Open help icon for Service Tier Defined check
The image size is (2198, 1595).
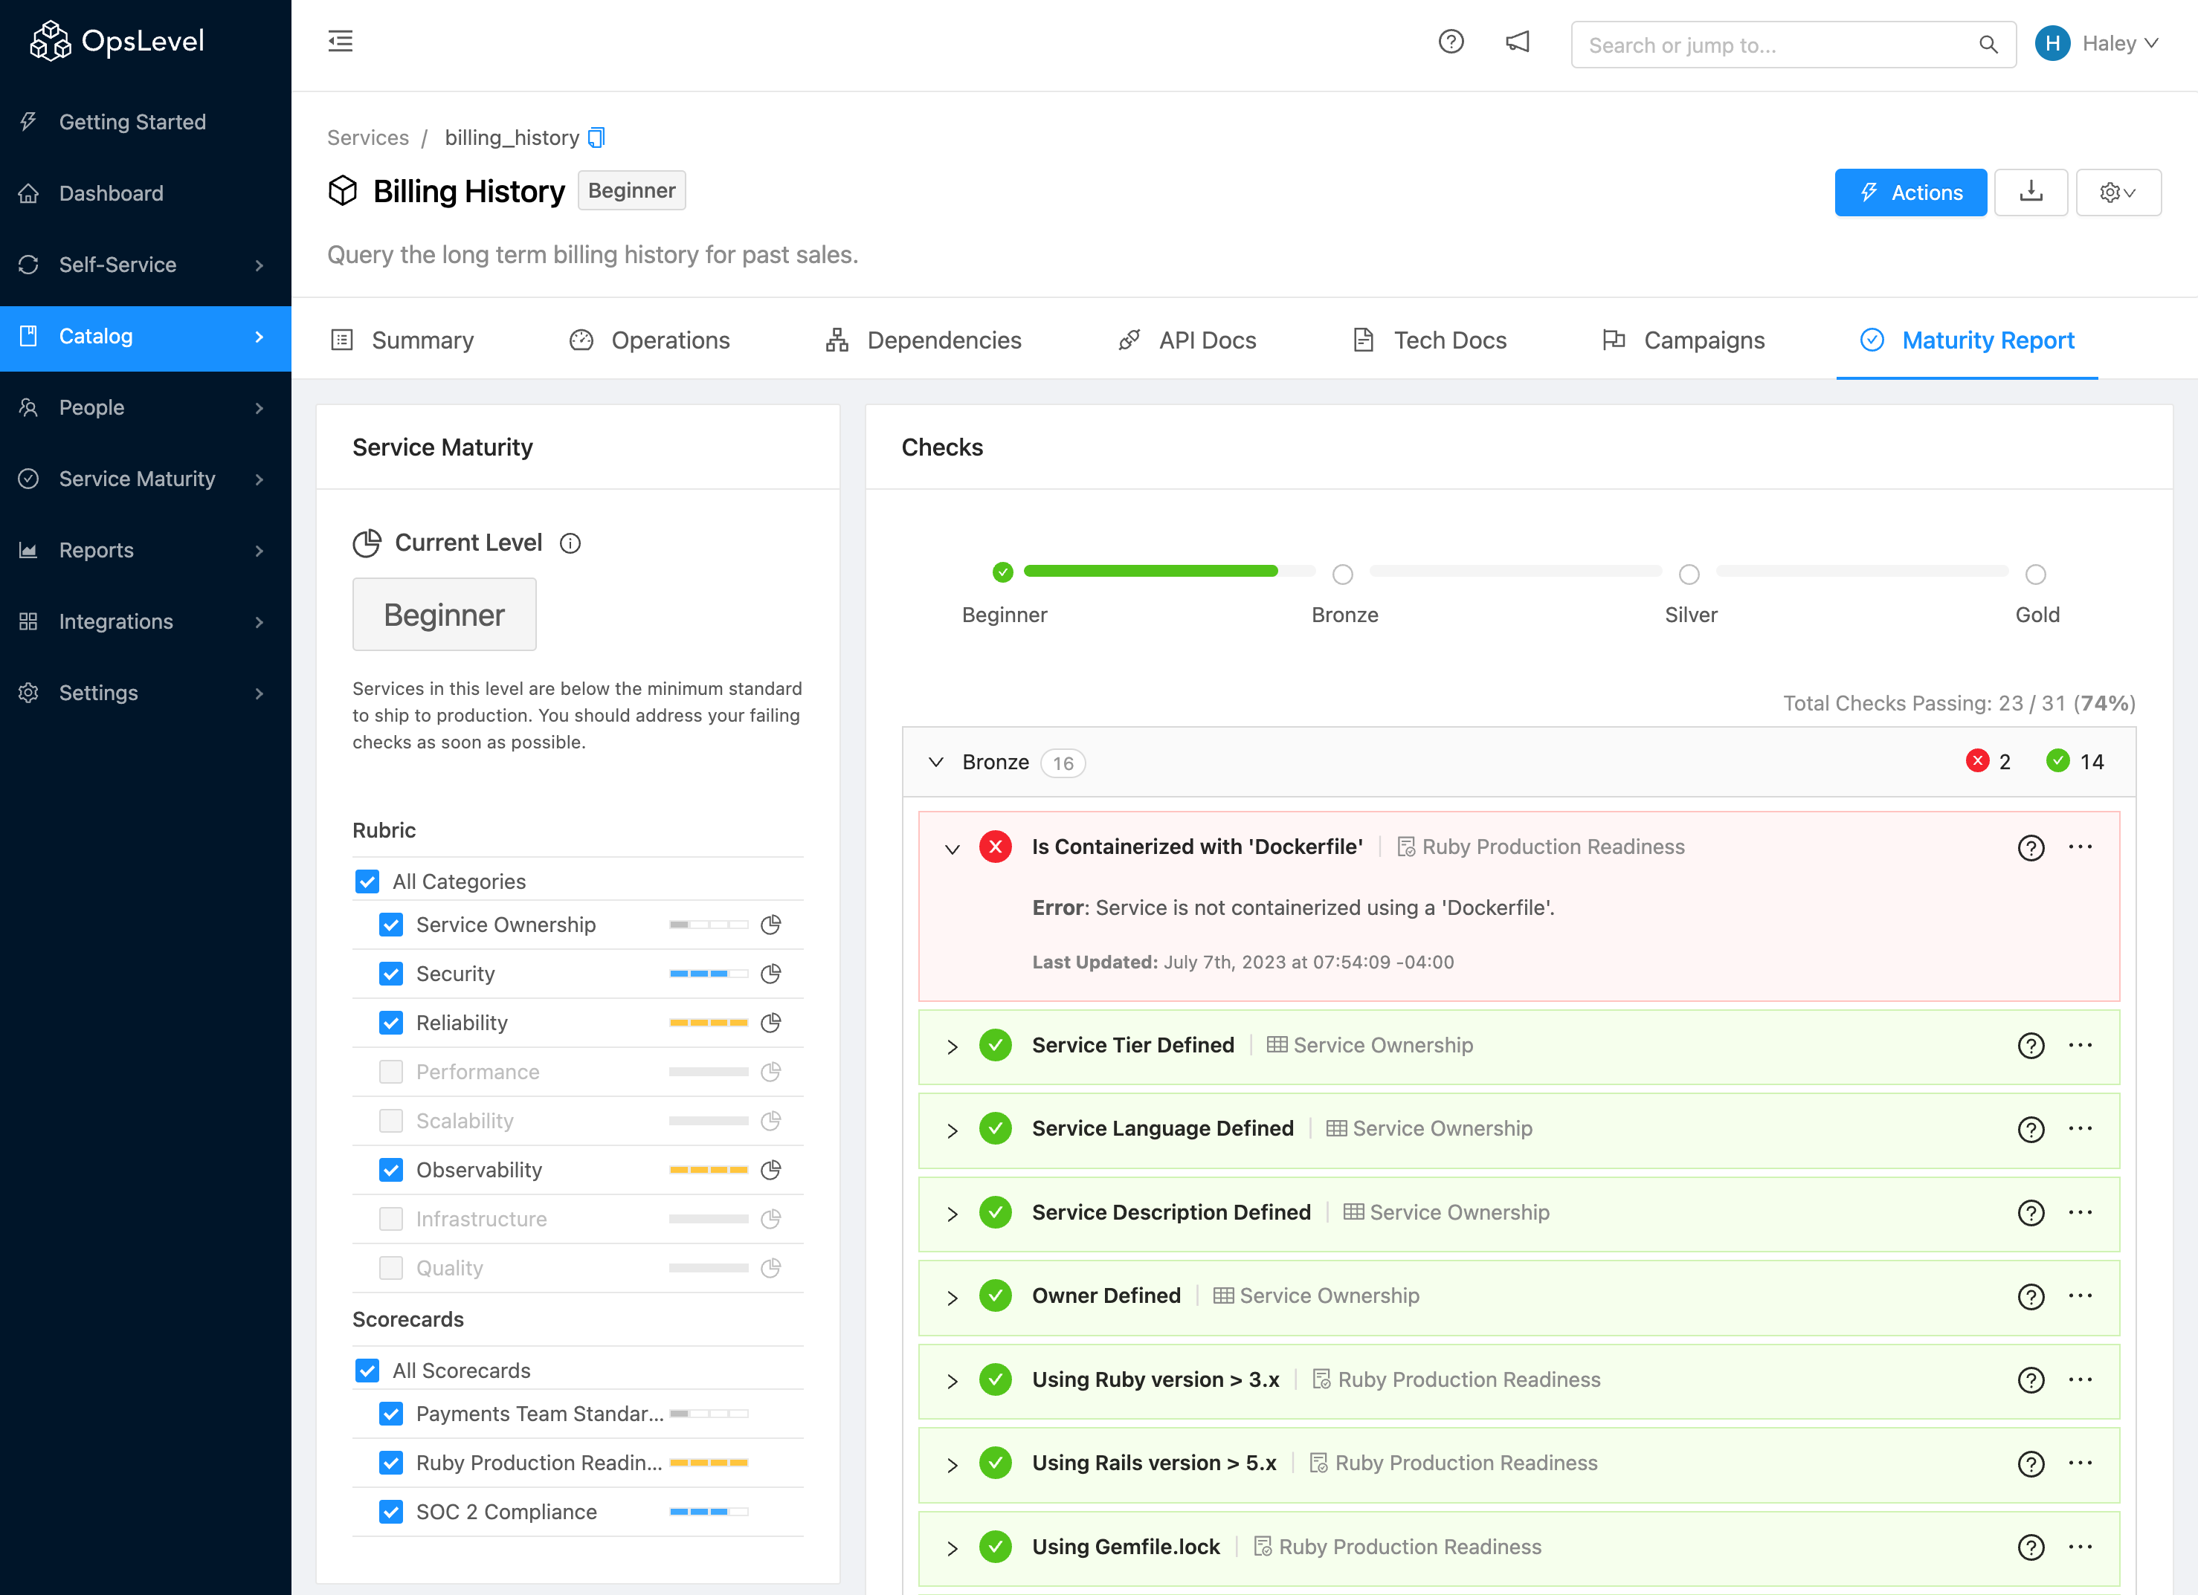coord(2031,1046)
